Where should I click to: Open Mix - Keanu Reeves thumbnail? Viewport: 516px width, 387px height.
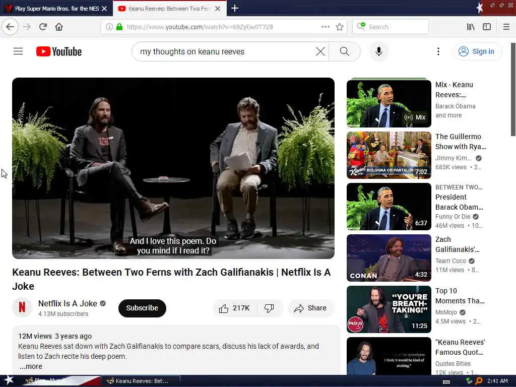coord(389,103)
